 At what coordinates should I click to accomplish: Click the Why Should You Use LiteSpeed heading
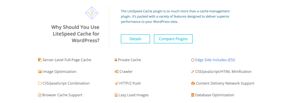[x=75, y=34]
